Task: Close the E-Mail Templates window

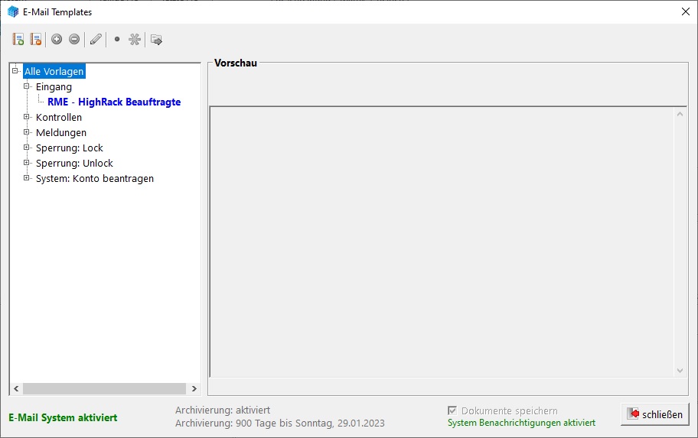Action: click(x=686, y=11)
